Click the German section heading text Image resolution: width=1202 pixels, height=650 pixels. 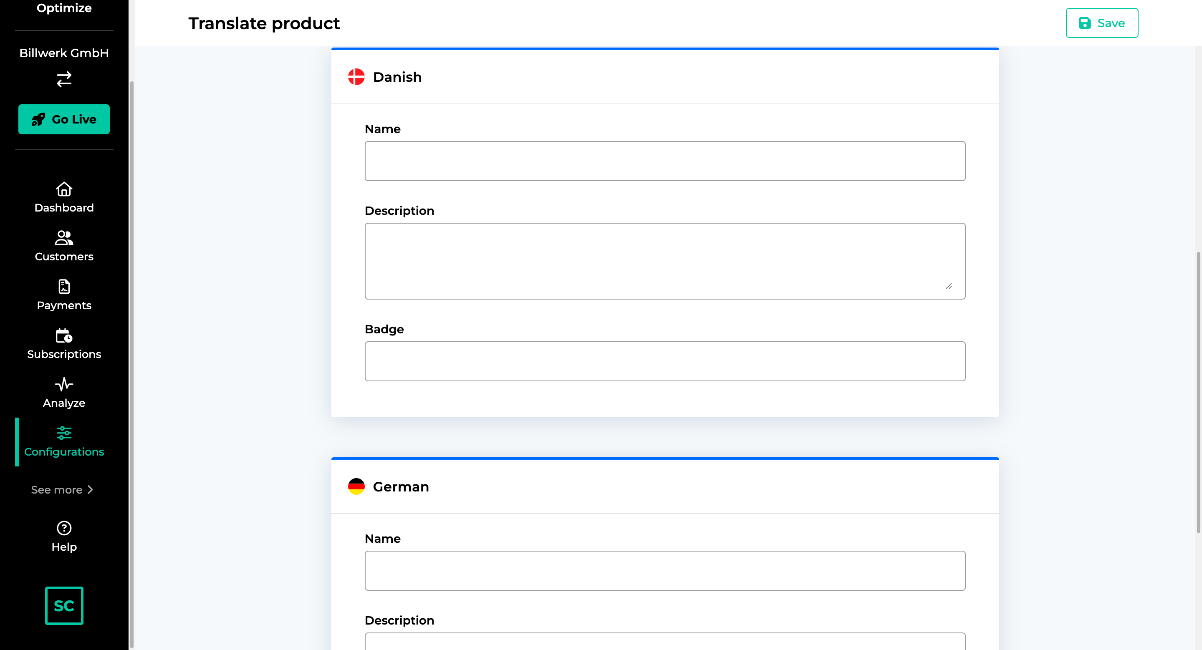[x=401, y=487]
